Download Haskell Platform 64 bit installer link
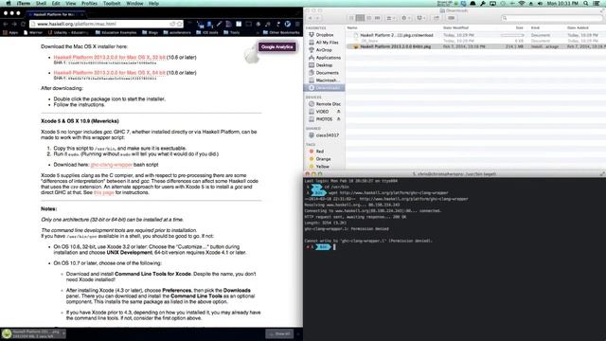This screenshot has height=341, width=606. pos(110,73)
